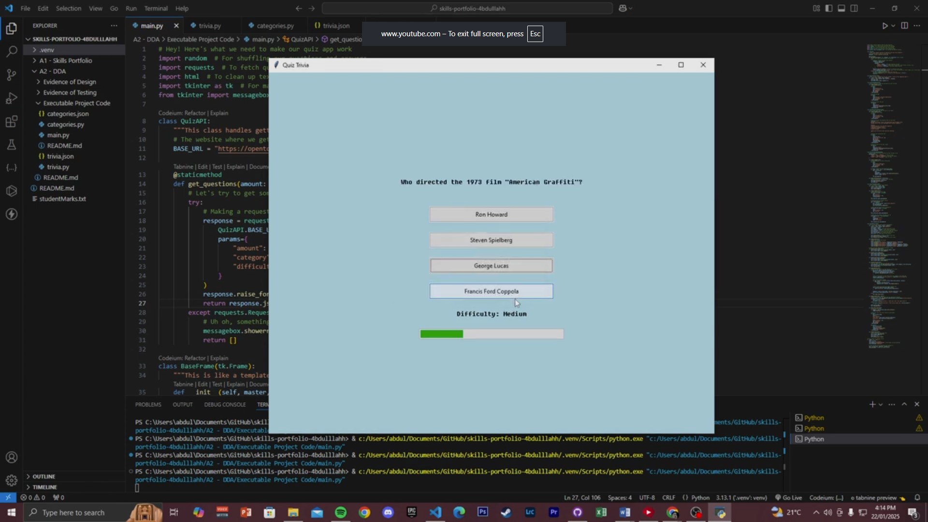Open the Explorer Views and More Actions ellipsis
The image size is (928, 522).
pos(114,26)
